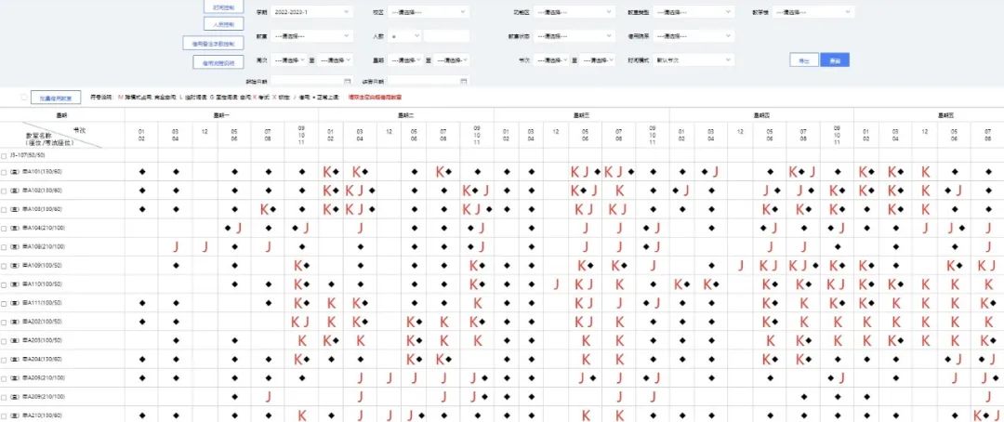Tick the checkbox for room A203
This screenshot has width=1004, height=422.
coord(5,340)
